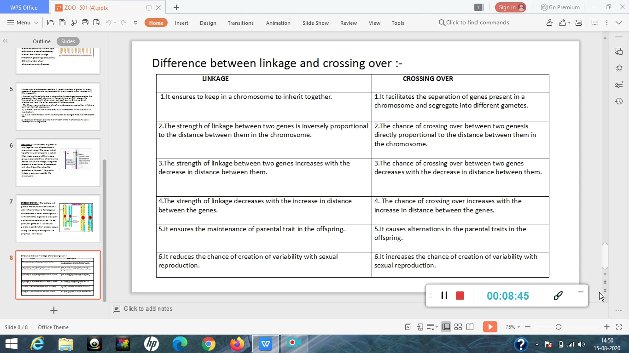
Task: Click the pen annotation icon on recorder
Action: coord(558,296)
